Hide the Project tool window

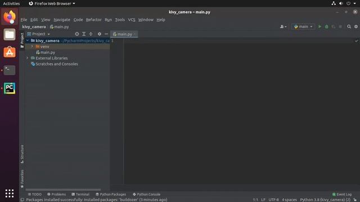tap(106, 34)
